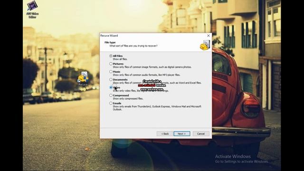Screen dimensions: 304x171
Task: Select the Pictures radio button
Action: pyautogui.click(x=111, y=64)
